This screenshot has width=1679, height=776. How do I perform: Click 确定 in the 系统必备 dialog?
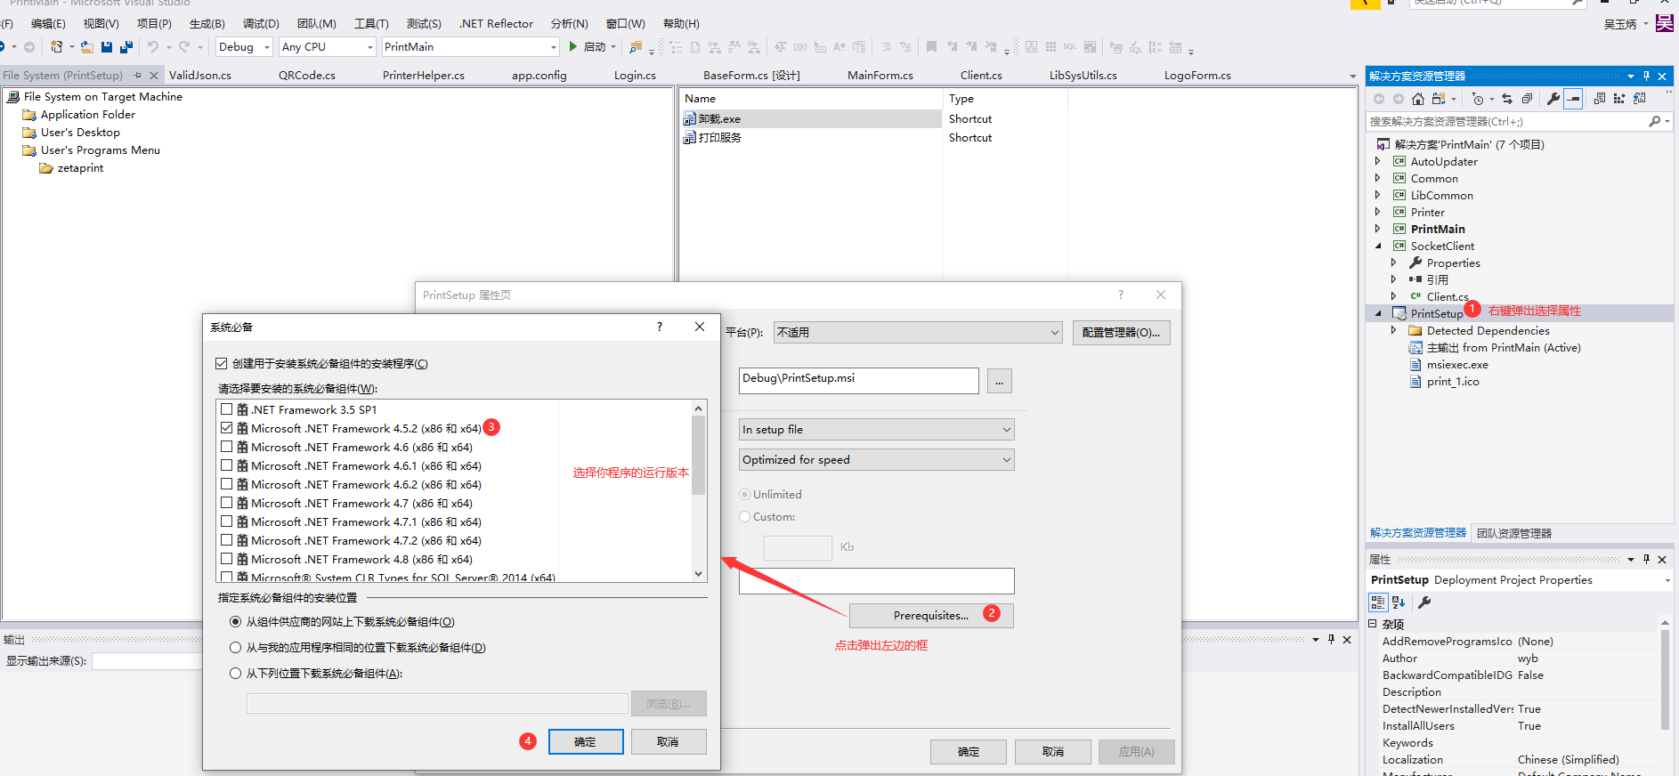pyautogui.click(x=586, y=742)
